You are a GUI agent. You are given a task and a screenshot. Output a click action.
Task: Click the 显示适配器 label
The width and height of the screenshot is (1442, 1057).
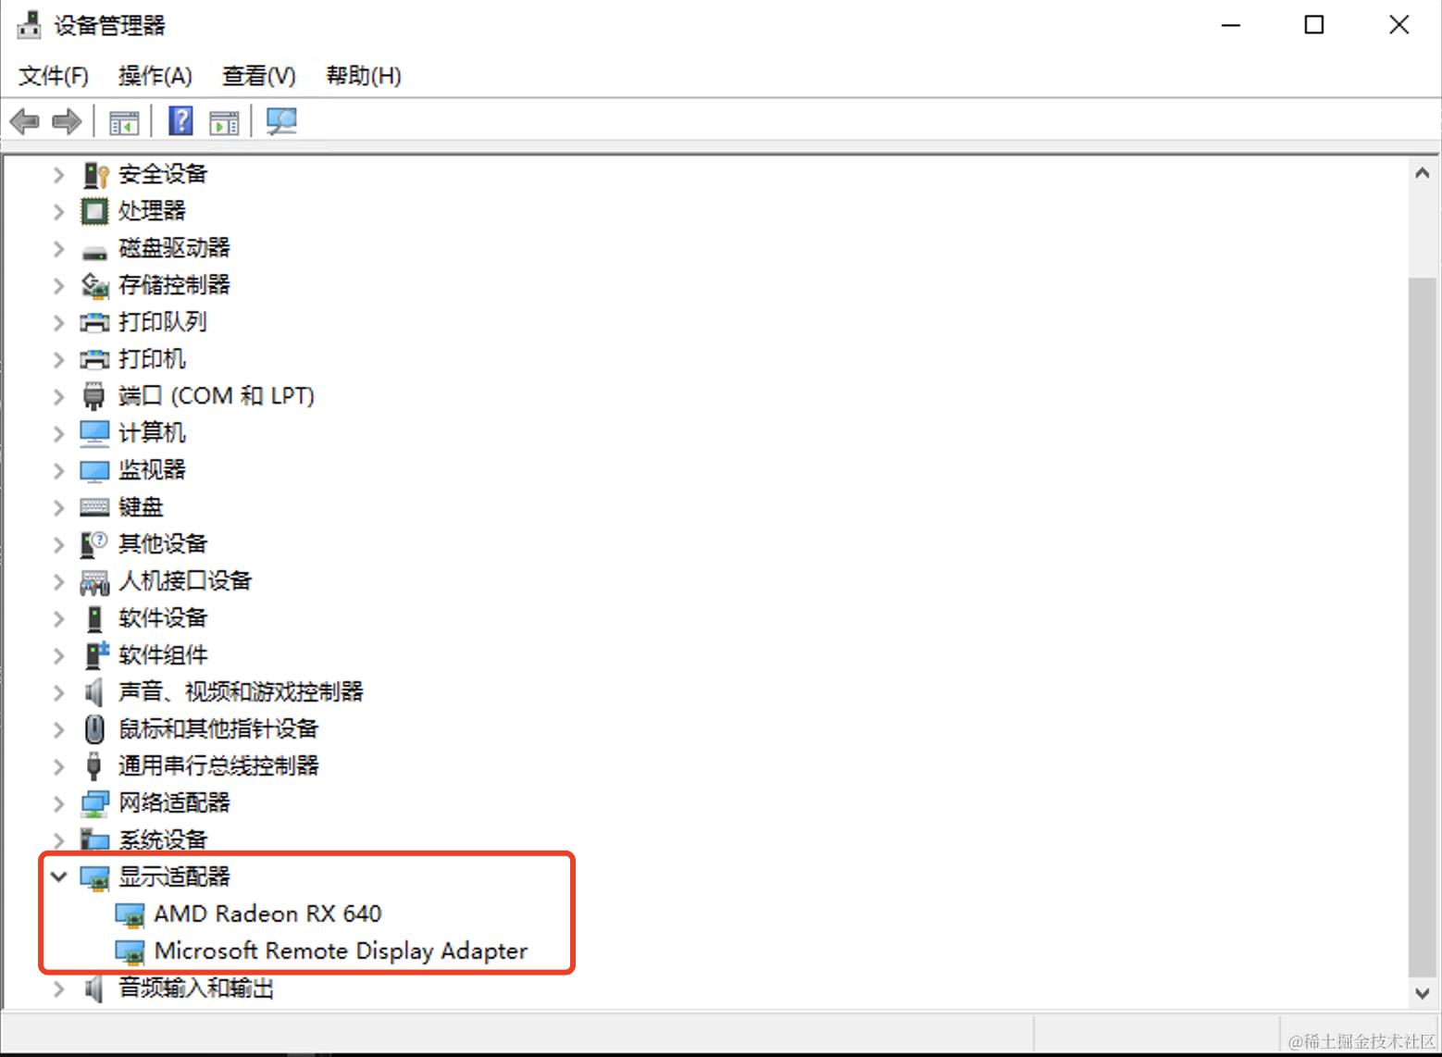click(174, 877)
